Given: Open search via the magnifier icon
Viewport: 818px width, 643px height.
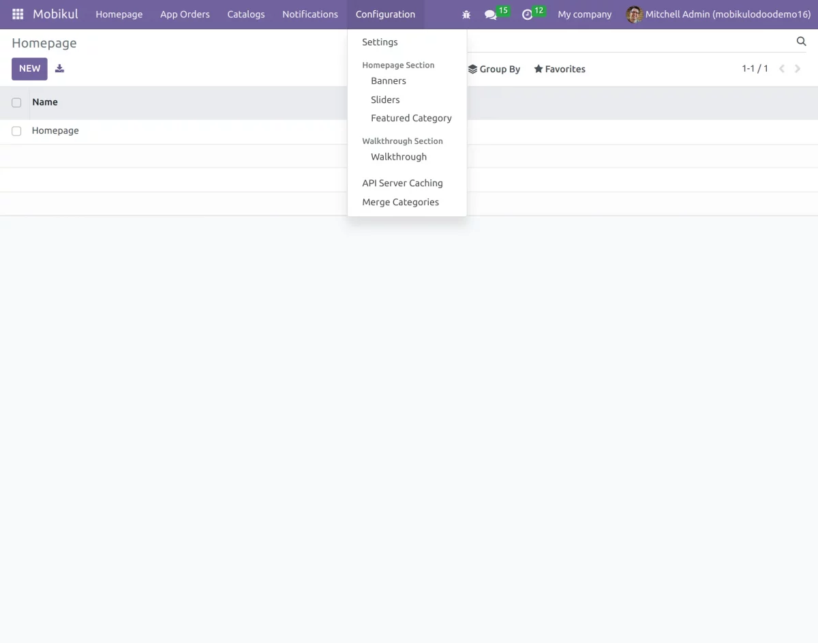Looking at the screenshot, I should coord(801,41).
